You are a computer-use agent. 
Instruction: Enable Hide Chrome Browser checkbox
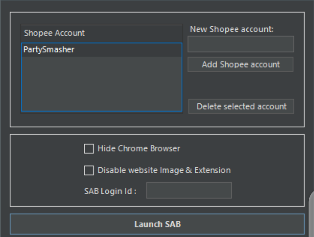(x=89, y=149)
